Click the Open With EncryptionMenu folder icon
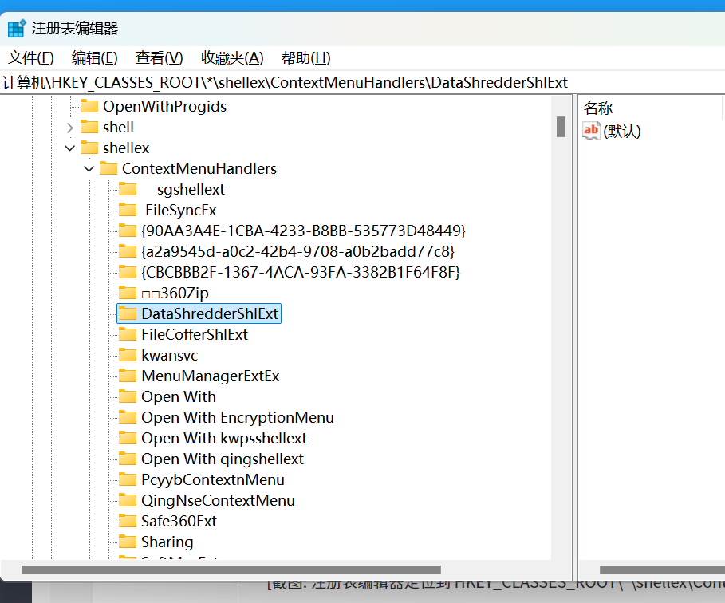 pyautogui.click(x=128, y=418)
